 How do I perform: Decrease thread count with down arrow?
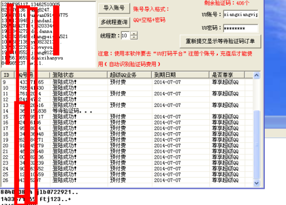coord(134,38)
